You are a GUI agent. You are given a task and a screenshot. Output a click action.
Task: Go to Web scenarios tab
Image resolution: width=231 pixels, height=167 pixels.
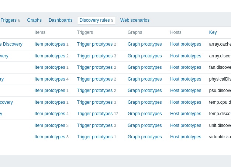tap(135, 20)
